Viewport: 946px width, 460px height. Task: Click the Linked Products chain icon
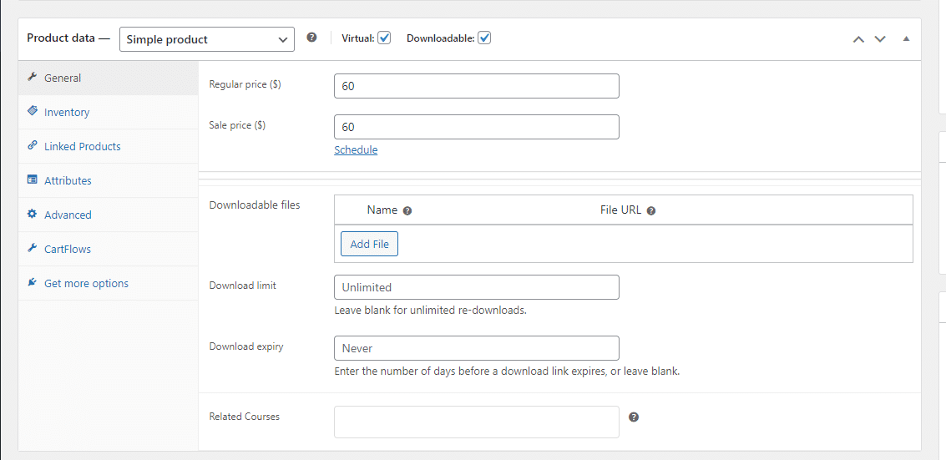33,146
